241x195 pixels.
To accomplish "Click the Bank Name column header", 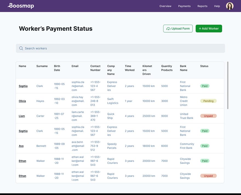I will tap(183, 68).
